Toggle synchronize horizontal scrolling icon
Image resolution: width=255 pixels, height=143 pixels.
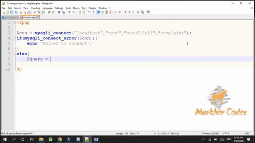click(84, 12)
